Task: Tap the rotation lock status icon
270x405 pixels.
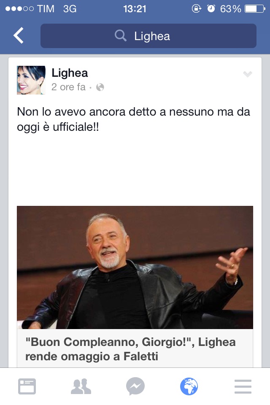Action: [196, 9]
